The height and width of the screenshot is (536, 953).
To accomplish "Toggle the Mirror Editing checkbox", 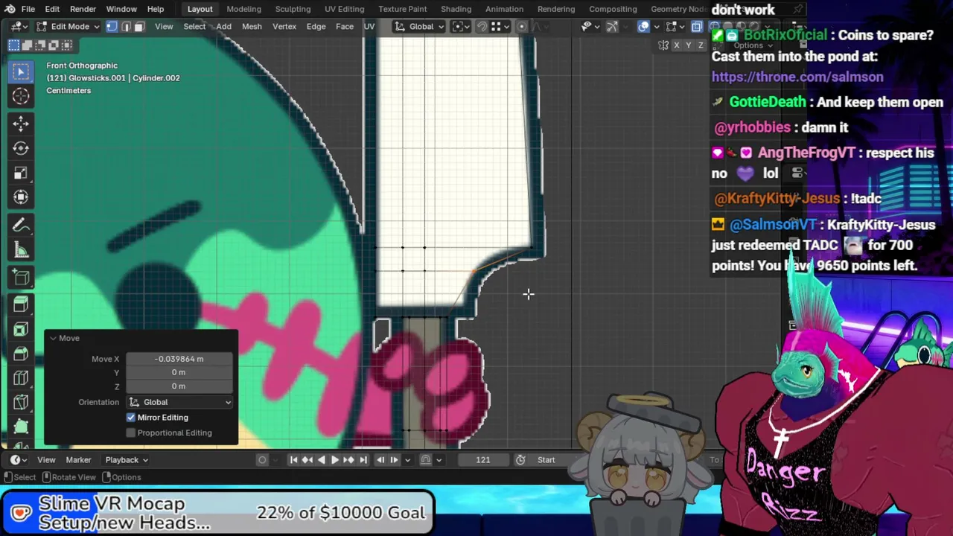I will click(x=131, y=418).
